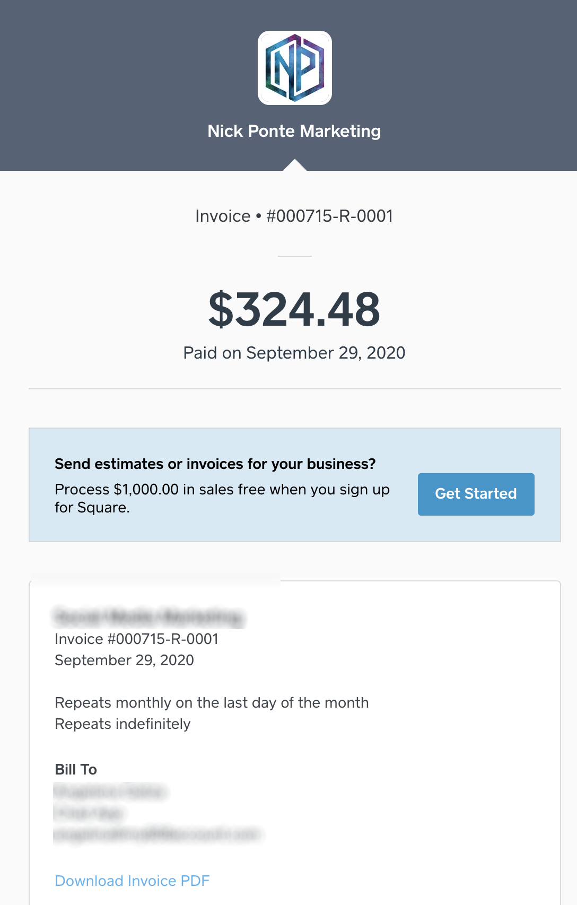Viewport: 577px width, 905px height.
Task: Click Invoice #000715-R-0001 line in details card
Action: (x=137, y=639)
